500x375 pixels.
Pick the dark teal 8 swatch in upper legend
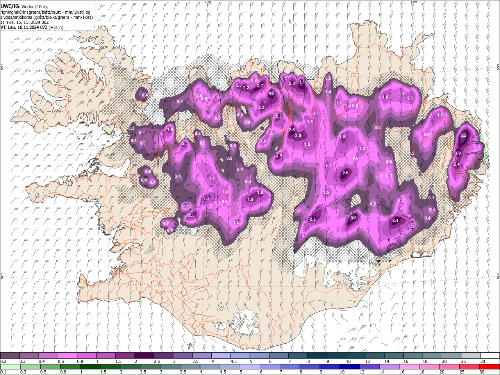pyautogui.click(x=317, y=356)
